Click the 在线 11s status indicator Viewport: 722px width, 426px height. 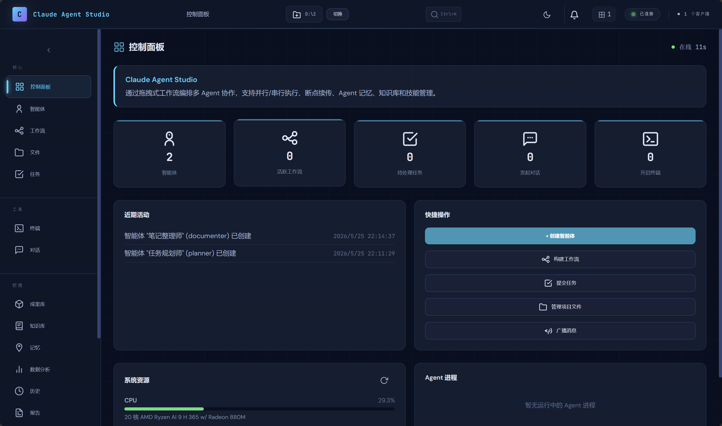[x=689, y=47]
